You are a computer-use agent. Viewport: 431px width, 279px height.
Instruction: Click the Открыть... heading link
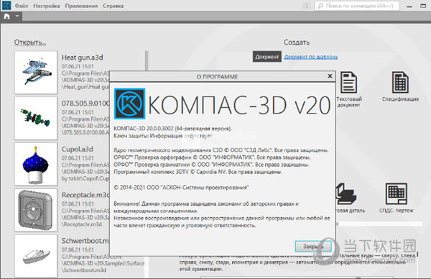(x=30, y=42)
